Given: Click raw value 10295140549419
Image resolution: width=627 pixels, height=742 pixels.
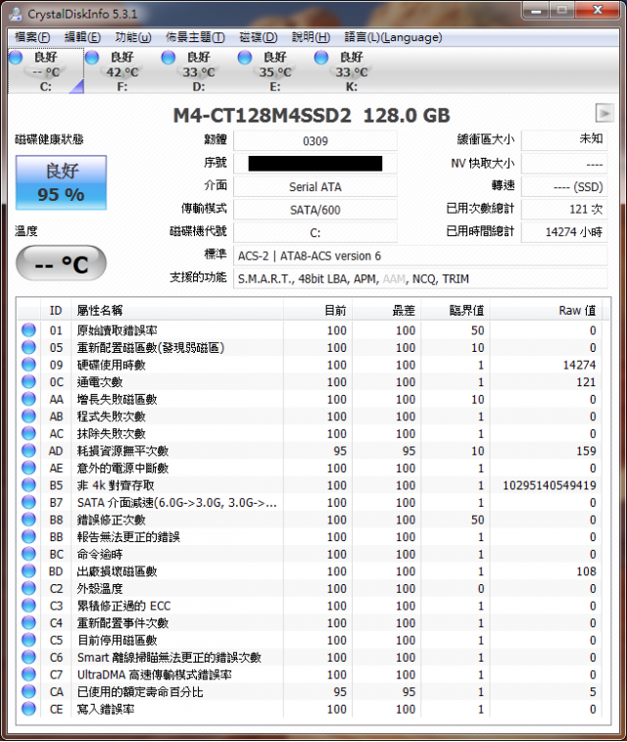Looking at the screenshot, I should point(549,485).
